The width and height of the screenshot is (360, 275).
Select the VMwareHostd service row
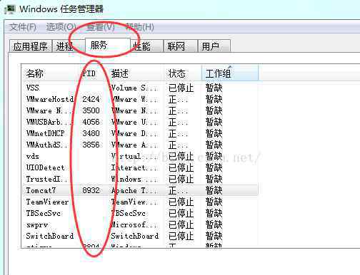140,99
